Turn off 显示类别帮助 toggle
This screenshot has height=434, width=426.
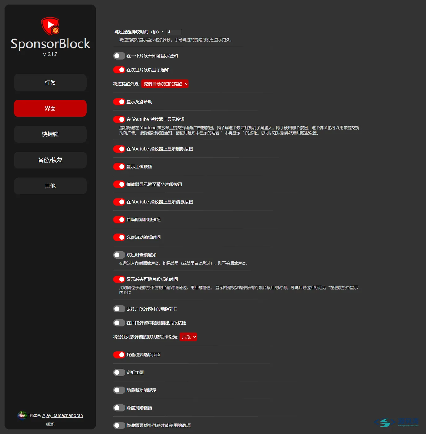(119, 102)
